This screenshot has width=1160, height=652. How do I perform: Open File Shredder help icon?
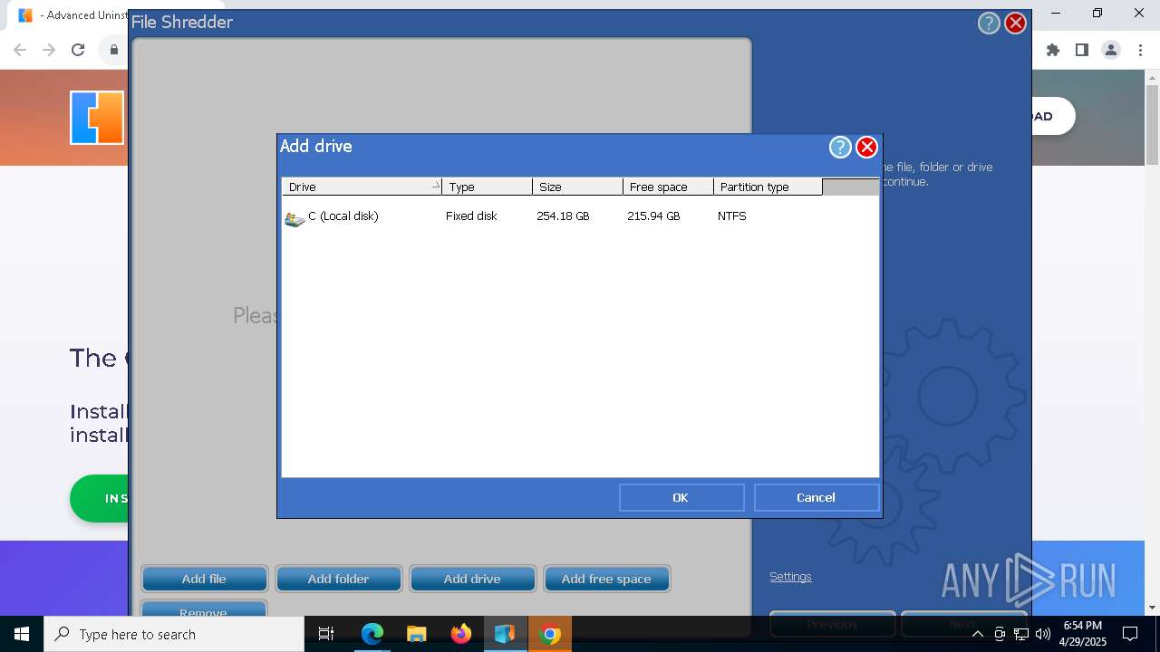coord(989,24)
